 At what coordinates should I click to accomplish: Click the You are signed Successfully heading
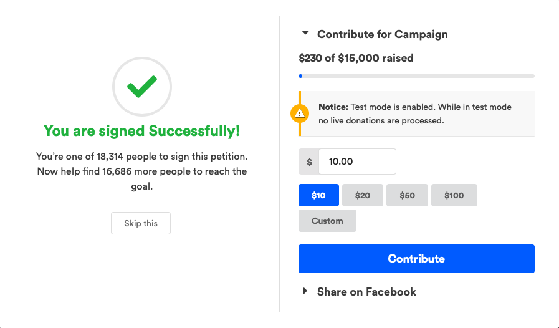(x=142, y=130)
